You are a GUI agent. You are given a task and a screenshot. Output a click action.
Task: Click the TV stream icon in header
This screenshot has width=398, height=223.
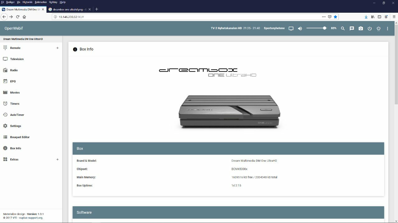tap(291, 28)
